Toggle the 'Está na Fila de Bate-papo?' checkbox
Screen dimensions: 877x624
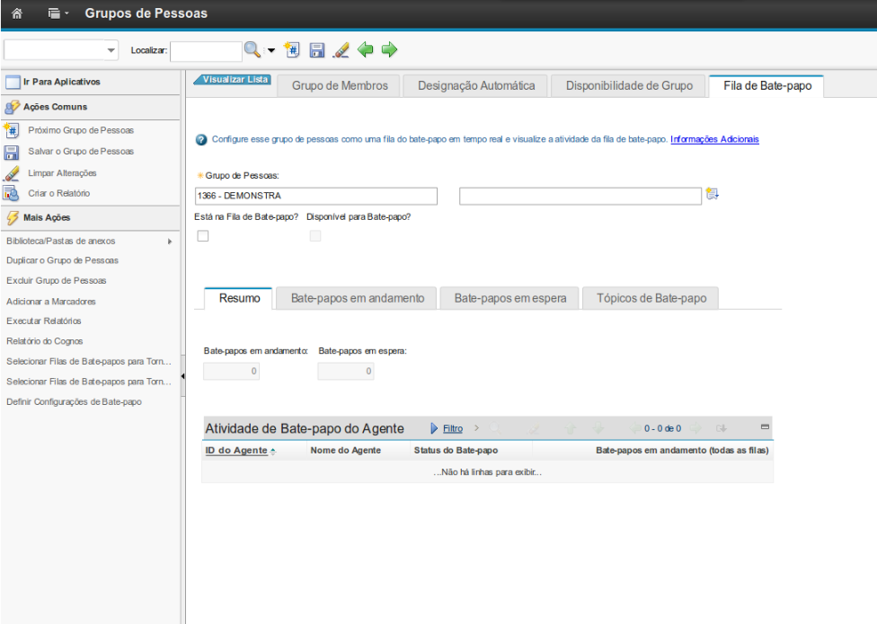coord(203,236)
